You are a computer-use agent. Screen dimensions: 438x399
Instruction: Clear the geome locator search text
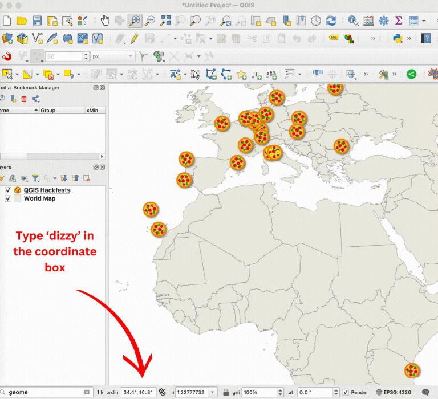pyautogui.click(x=87, y=392)
